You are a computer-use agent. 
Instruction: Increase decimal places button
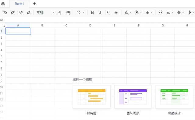tap(68, 12)
